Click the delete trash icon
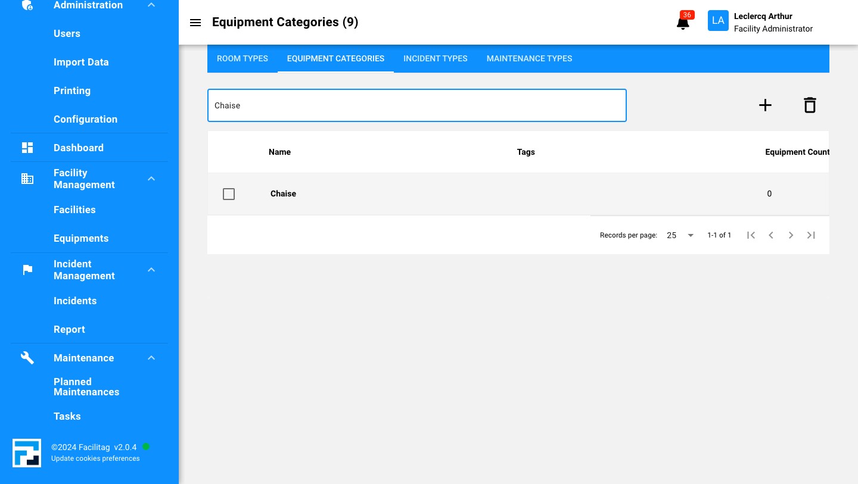 (810, 105)
